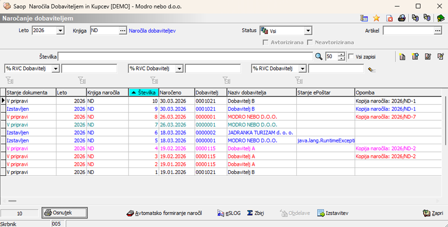Open the second % RVC Dobavitelj filter dropdown
Screen dimensions: 448x227
click(179, 69)
